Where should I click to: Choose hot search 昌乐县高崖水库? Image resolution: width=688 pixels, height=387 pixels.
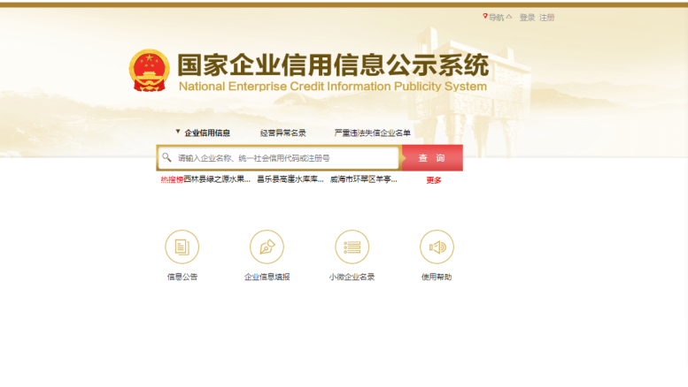(x=290, y=179)
